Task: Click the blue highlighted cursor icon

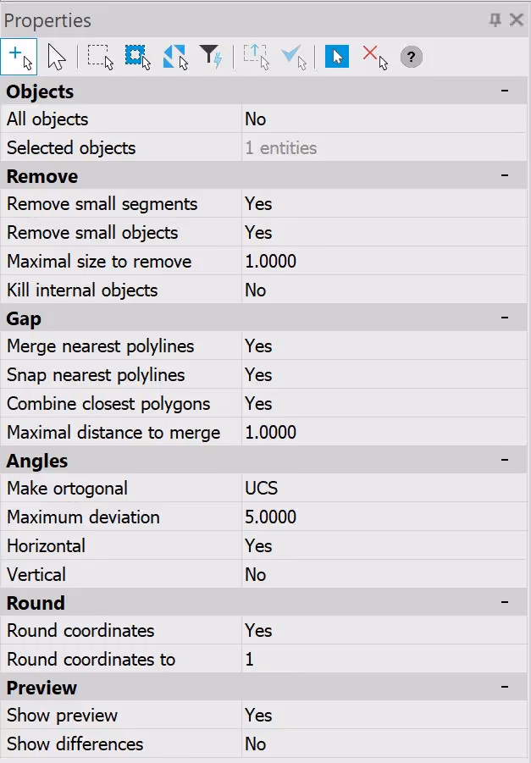Action: pos(337,57)
